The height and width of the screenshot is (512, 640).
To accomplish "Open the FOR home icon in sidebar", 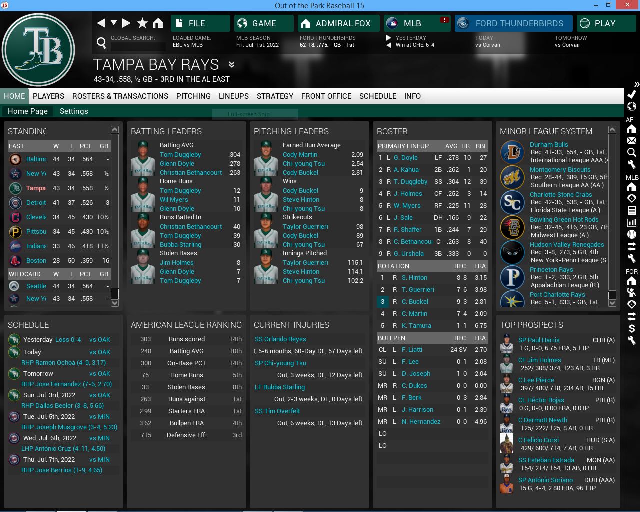I will 632,281.
